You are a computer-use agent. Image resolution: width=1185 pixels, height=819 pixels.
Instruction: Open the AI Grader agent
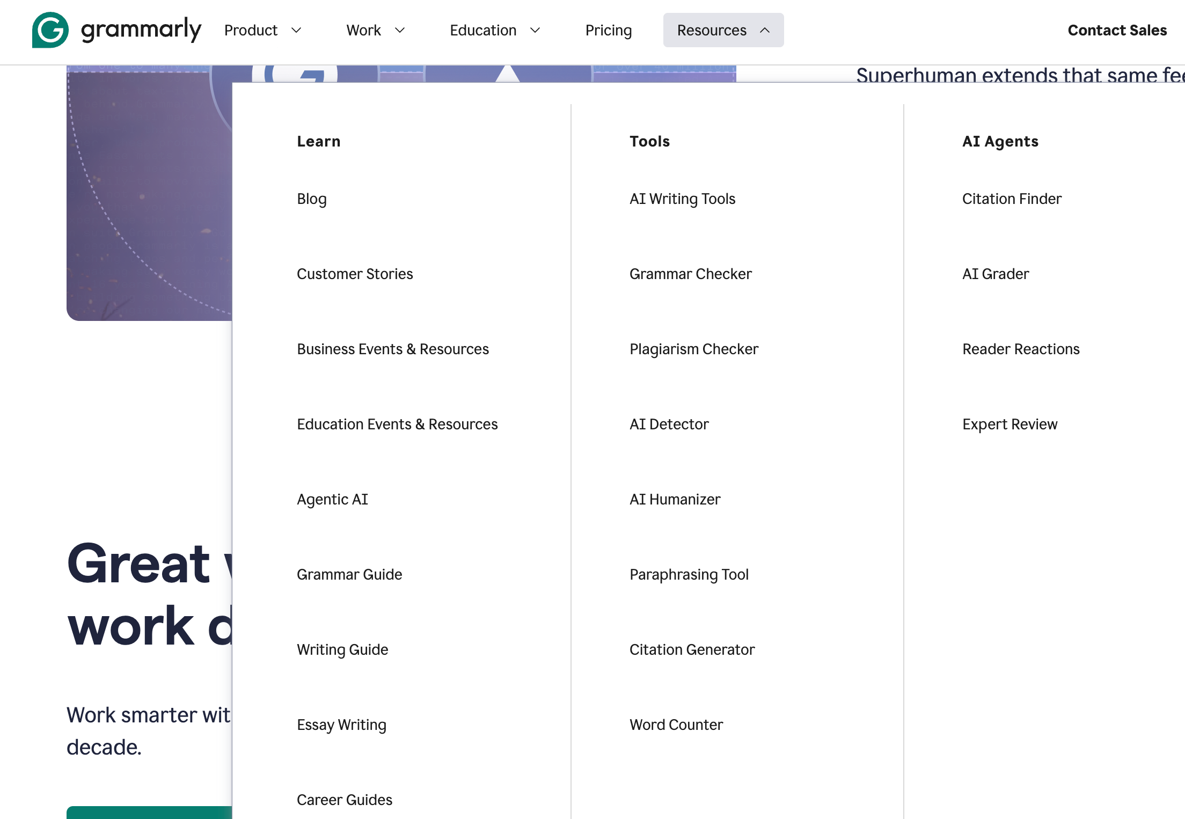click(x=996, y=274)
